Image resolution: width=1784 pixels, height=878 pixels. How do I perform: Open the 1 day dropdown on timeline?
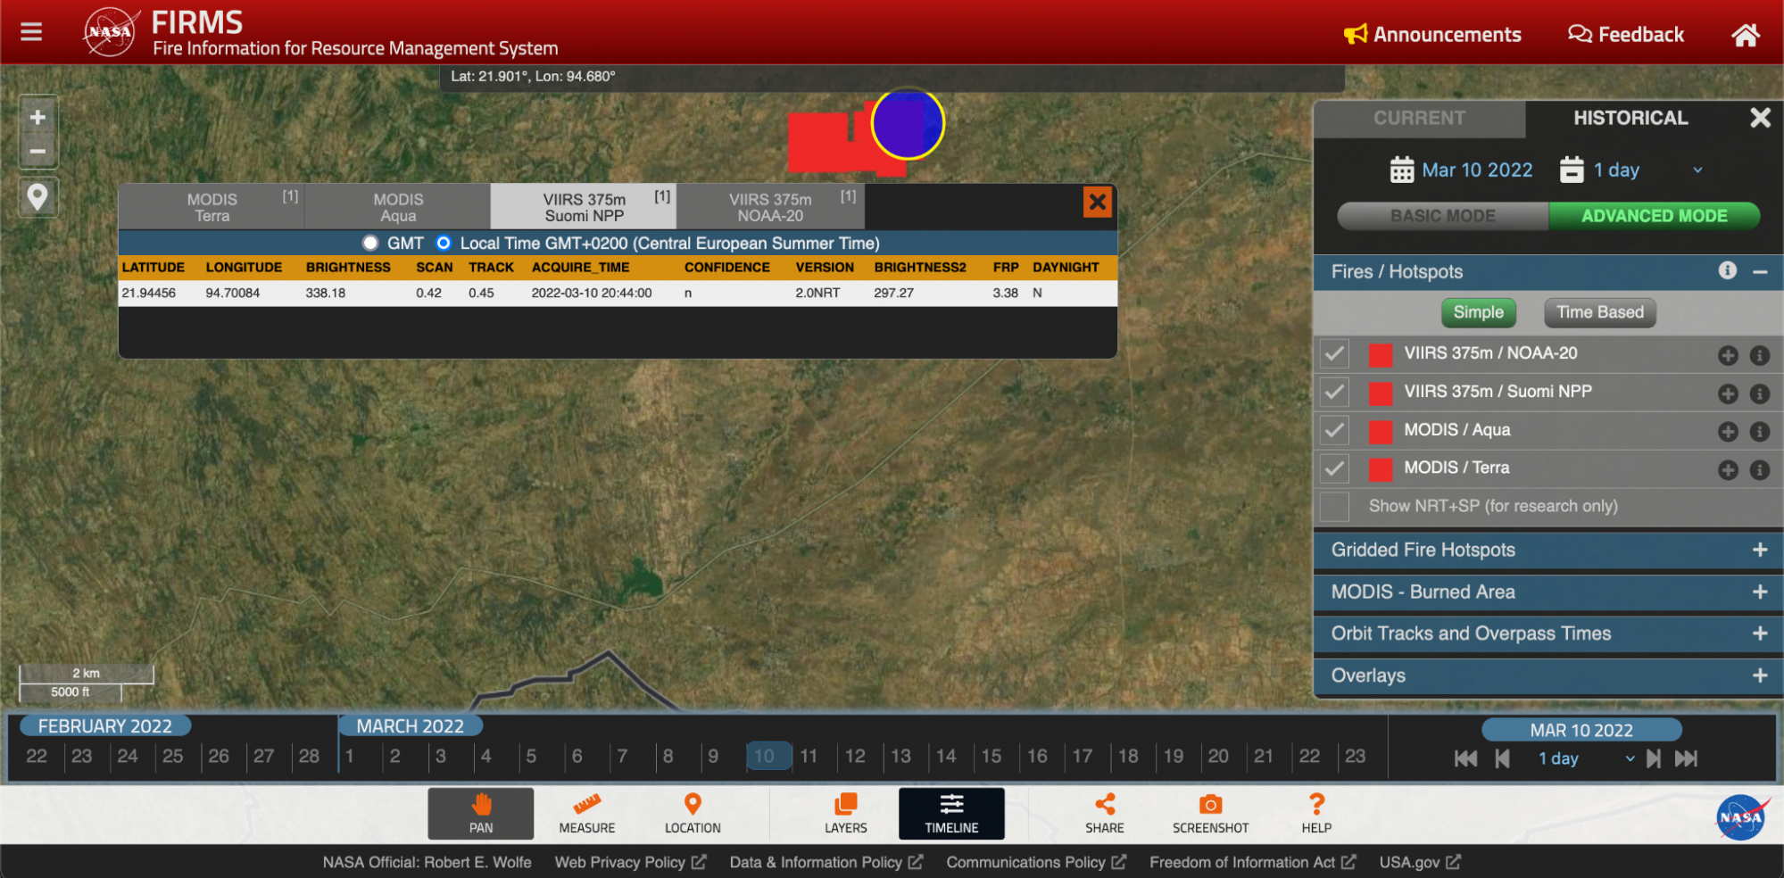[1587, 758]
